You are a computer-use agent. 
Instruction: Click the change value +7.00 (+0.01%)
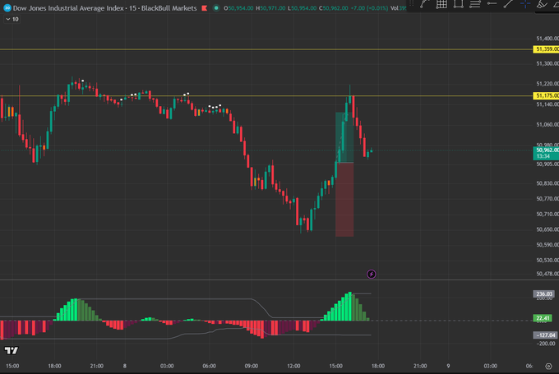coord(369,8)
